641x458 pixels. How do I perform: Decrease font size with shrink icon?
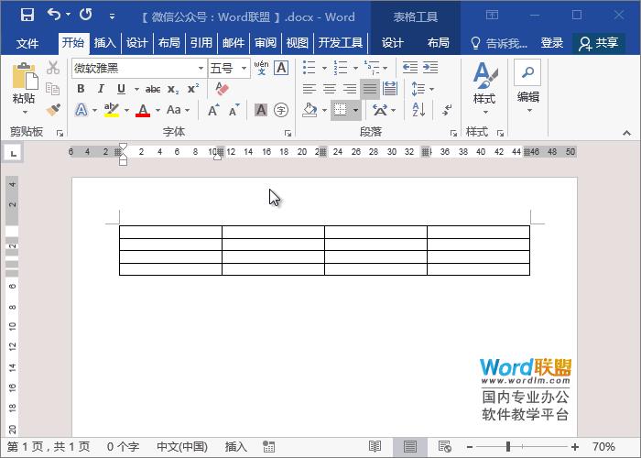point(234,110)
